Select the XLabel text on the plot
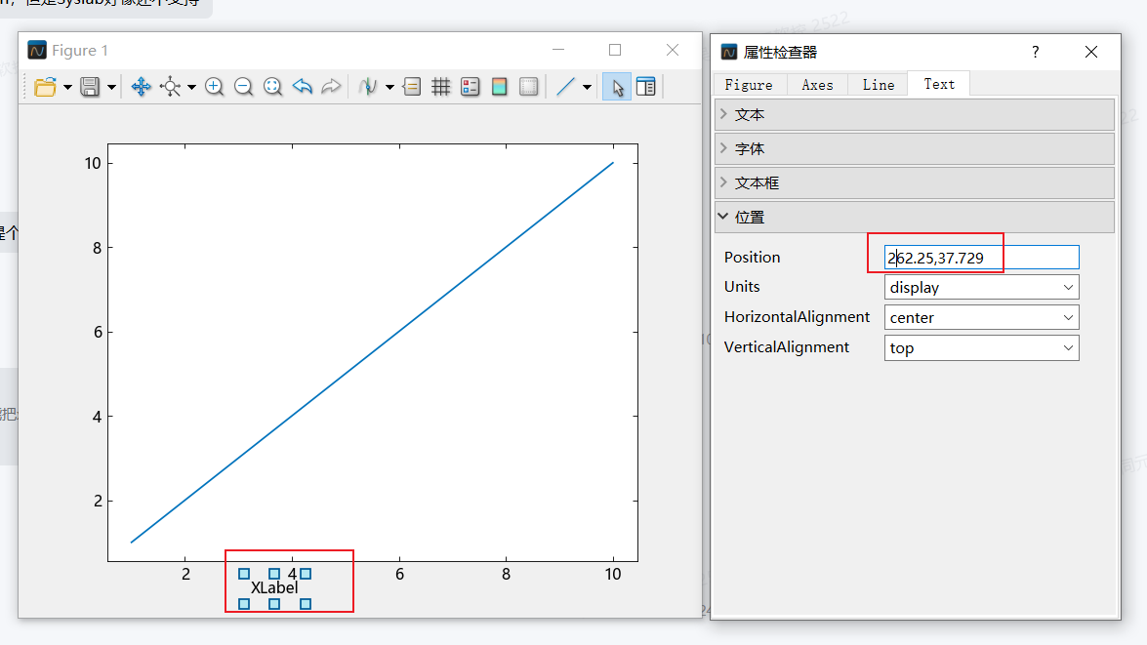1147x645 pixels. (x=274, y=588)
